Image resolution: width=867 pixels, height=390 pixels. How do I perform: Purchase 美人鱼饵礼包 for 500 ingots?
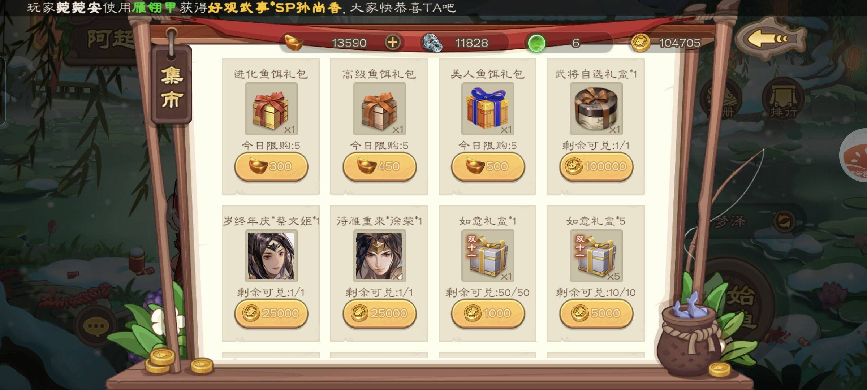coord(488,166)
